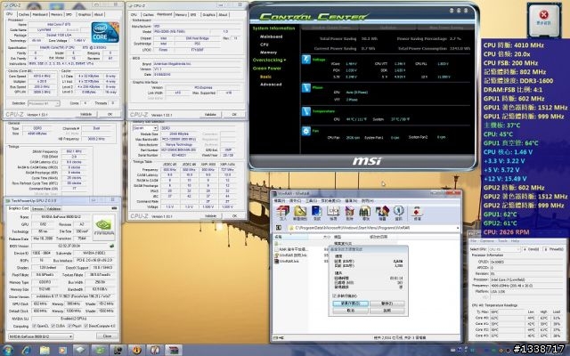Click the Extract To icon in WinRAR toolbar
This screenshot has width=570, height=356.
point(300,212)
